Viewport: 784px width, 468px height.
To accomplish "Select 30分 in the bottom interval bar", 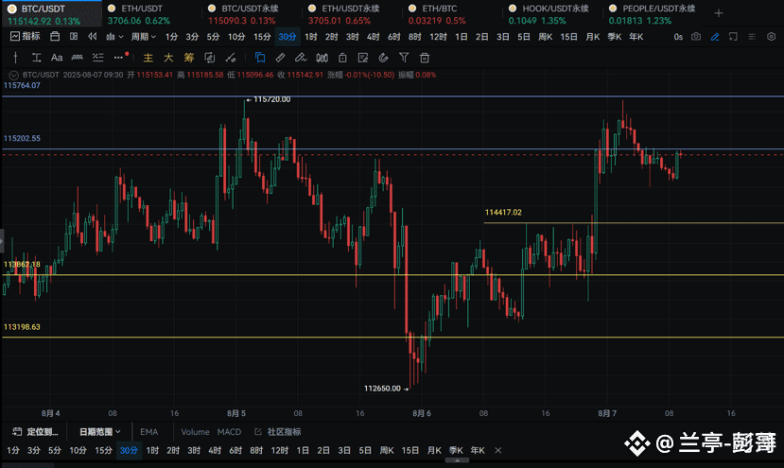I will click(x=129, y=450).
